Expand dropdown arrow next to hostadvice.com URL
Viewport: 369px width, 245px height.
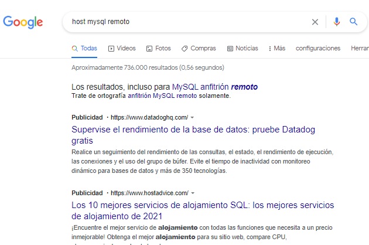pyautogui.click(x=193, y=193)
